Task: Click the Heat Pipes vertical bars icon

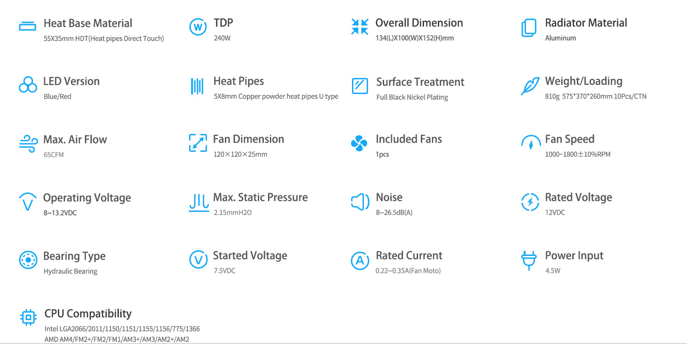Action: pyautogui.click(x=197, y=86)
